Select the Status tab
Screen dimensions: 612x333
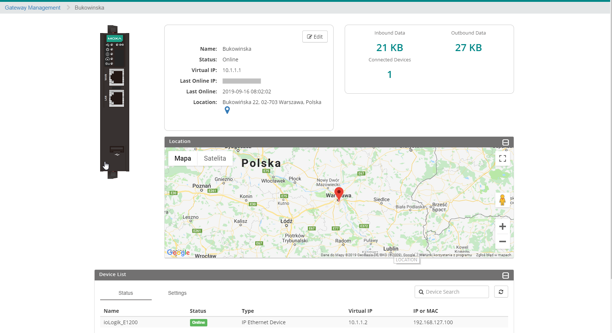[x=126, y=293]
